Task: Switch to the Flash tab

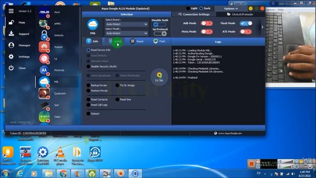Action: pos(159,42)
